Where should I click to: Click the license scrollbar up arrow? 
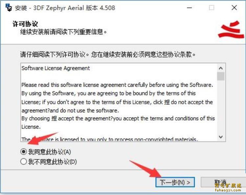click(221, 68)
